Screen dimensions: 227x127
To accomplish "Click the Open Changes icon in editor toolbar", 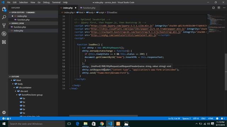I will click(214, 8).
